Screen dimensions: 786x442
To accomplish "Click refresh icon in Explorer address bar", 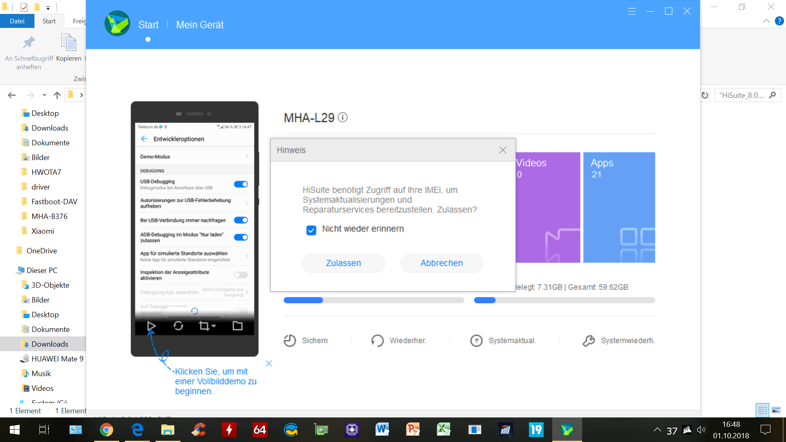I will pos(705,95).
